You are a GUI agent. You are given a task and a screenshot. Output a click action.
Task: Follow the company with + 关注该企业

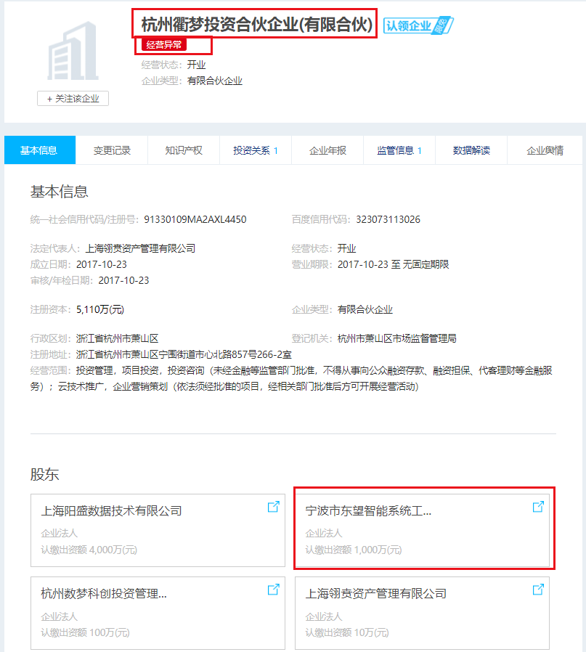[x=73, y=99]
